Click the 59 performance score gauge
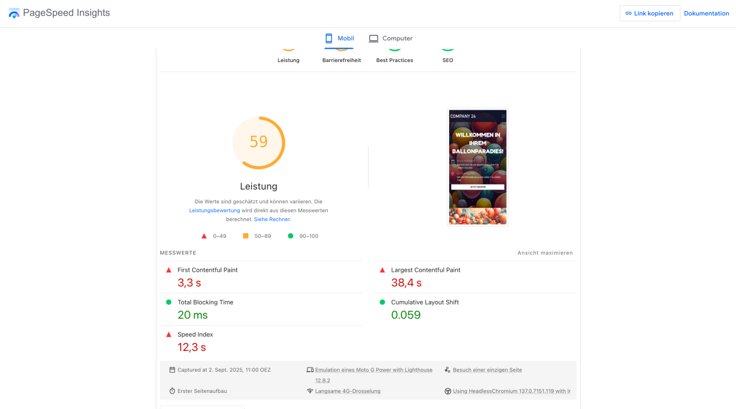 pos(259,142)
